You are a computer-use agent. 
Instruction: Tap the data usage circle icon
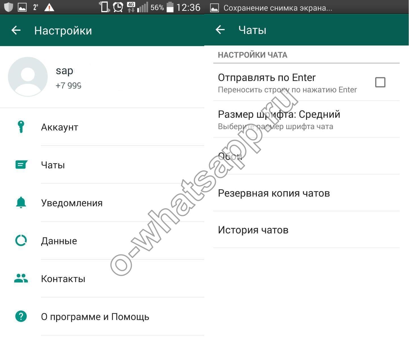pos(21,241)
